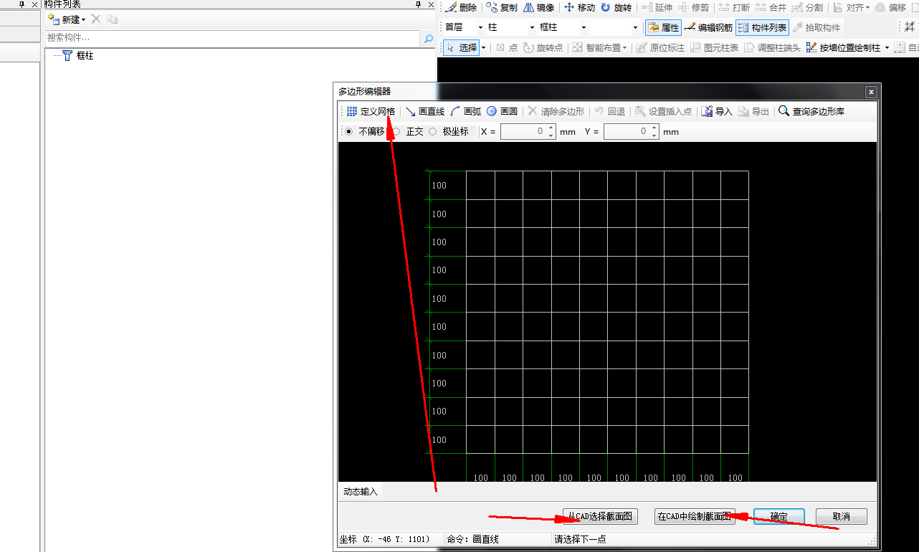Select the 不偏移 radio option

348,132
